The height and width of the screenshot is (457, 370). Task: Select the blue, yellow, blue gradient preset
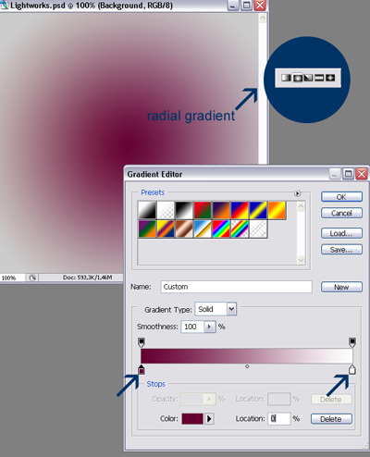click(258, 210)
